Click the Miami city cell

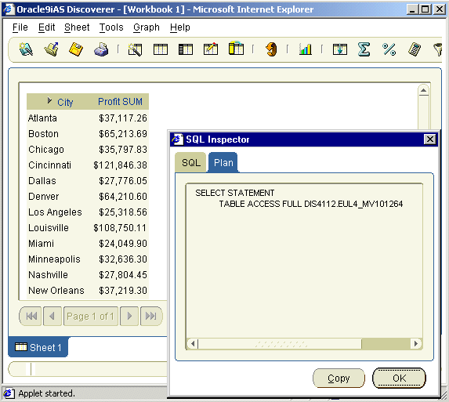(x=41, y=244)
